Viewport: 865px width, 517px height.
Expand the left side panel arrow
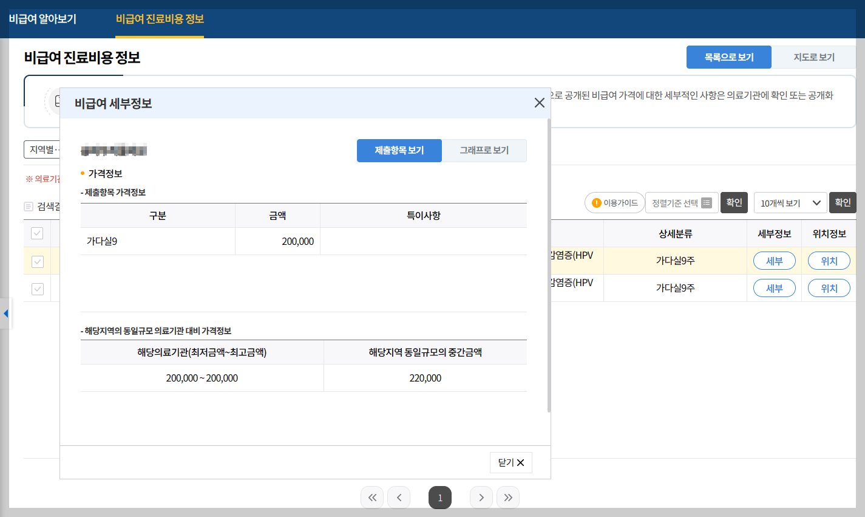pos(5,313)
